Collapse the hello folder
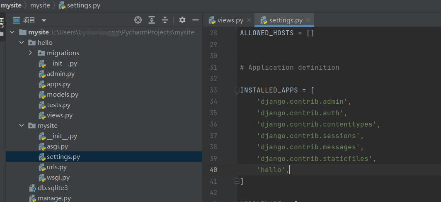 click(x=22, y=43)
